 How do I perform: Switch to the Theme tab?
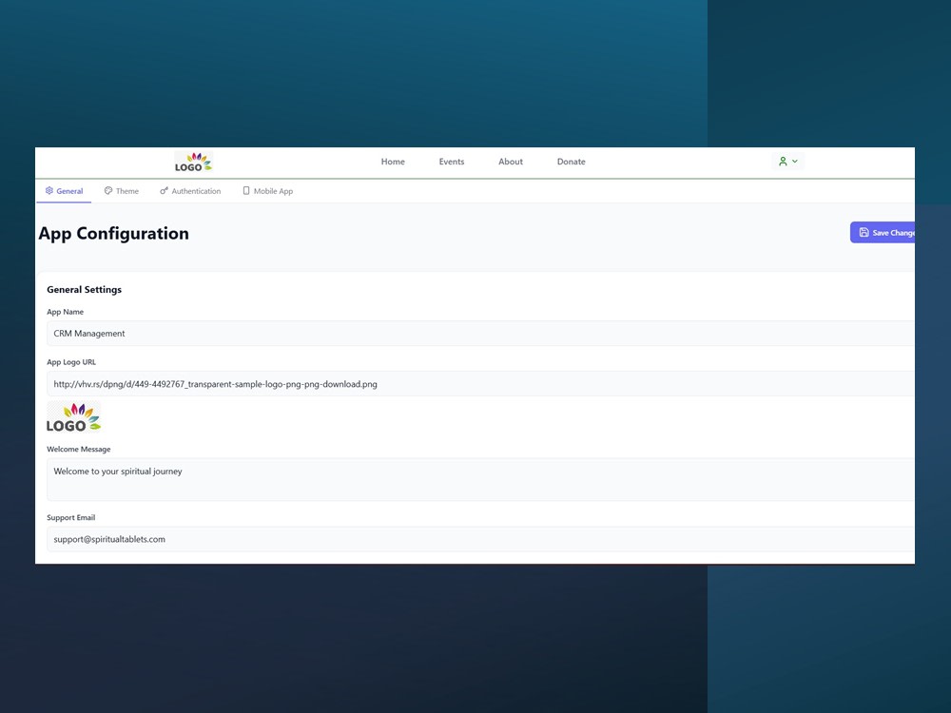tap(122, 191)
